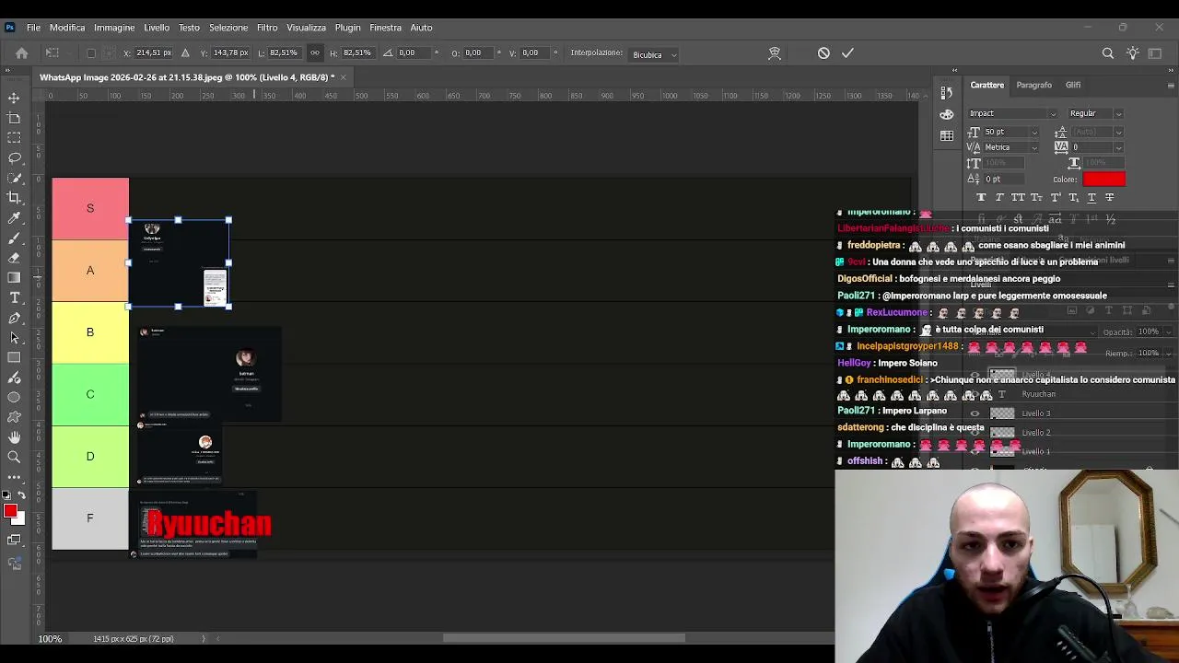The image size is (1179, 663).
Task: Select the Hand tool
Action: pyautogui.click(x=14, y=437)
